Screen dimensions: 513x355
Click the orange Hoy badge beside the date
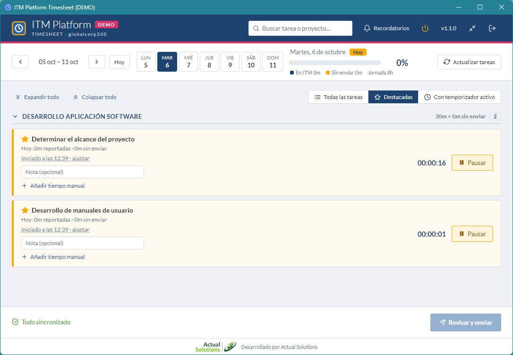click(358, 52)
